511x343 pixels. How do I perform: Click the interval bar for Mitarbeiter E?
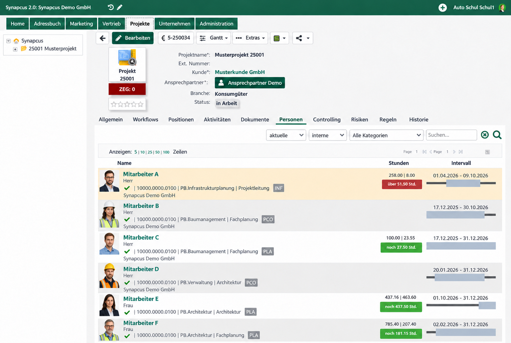(461, 305)
